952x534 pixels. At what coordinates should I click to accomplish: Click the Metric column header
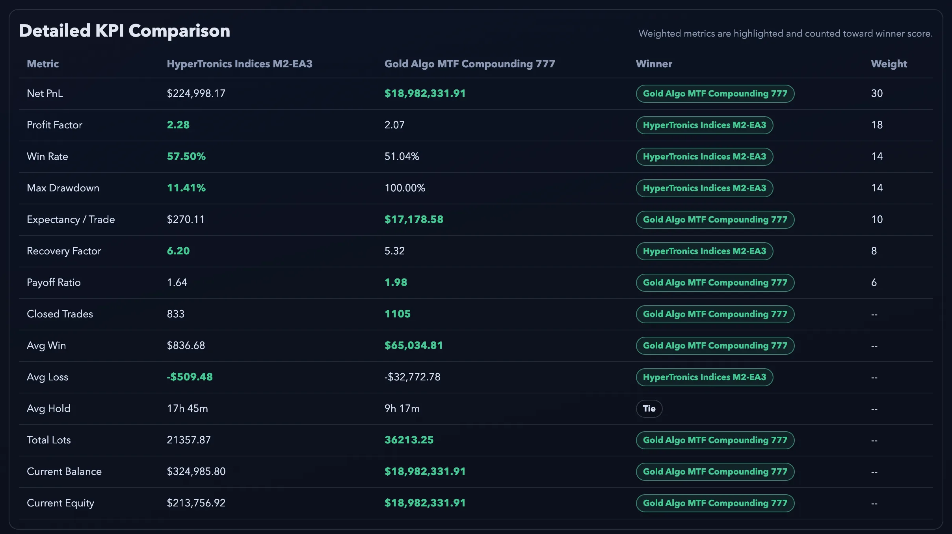(x=43, y=63)
